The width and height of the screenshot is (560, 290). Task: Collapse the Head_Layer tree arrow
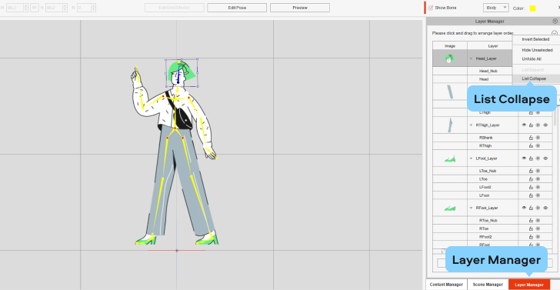(x=471, y=58)
